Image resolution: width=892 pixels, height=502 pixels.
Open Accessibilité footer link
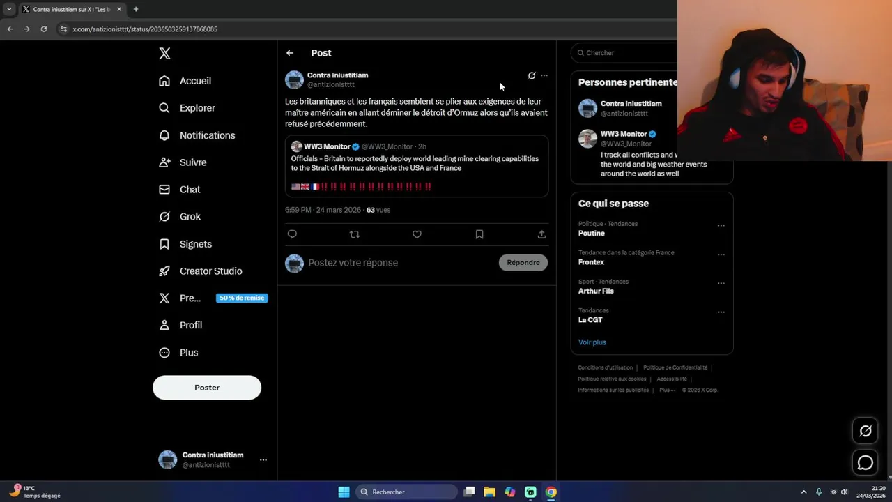coord(672,379)
